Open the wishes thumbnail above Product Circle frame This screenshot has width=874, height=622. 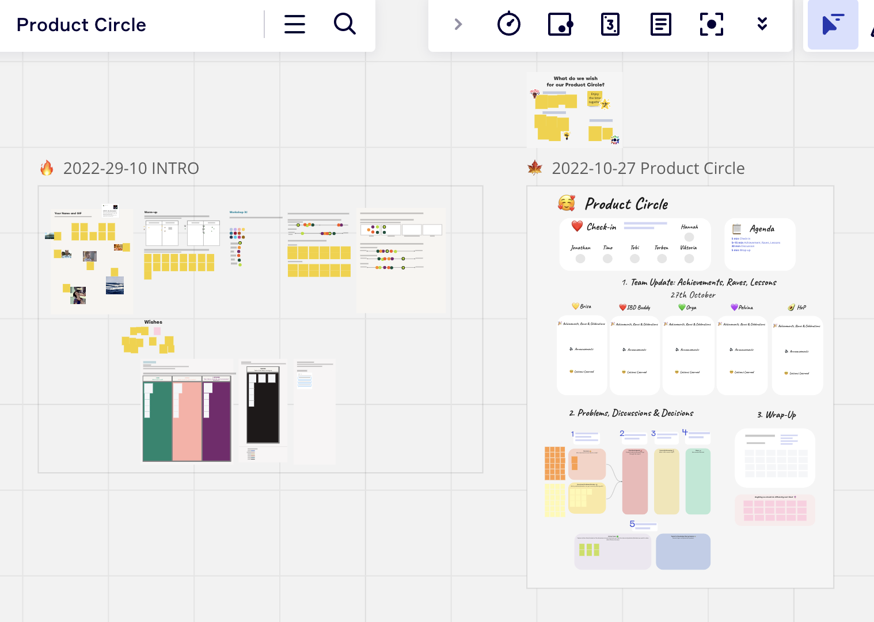tap(575, 109)
